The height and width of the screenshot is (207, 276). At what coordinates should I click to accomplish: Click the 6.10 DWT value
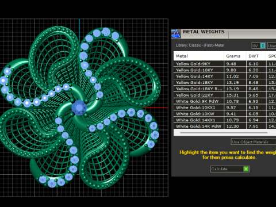(x=254, y=64)
